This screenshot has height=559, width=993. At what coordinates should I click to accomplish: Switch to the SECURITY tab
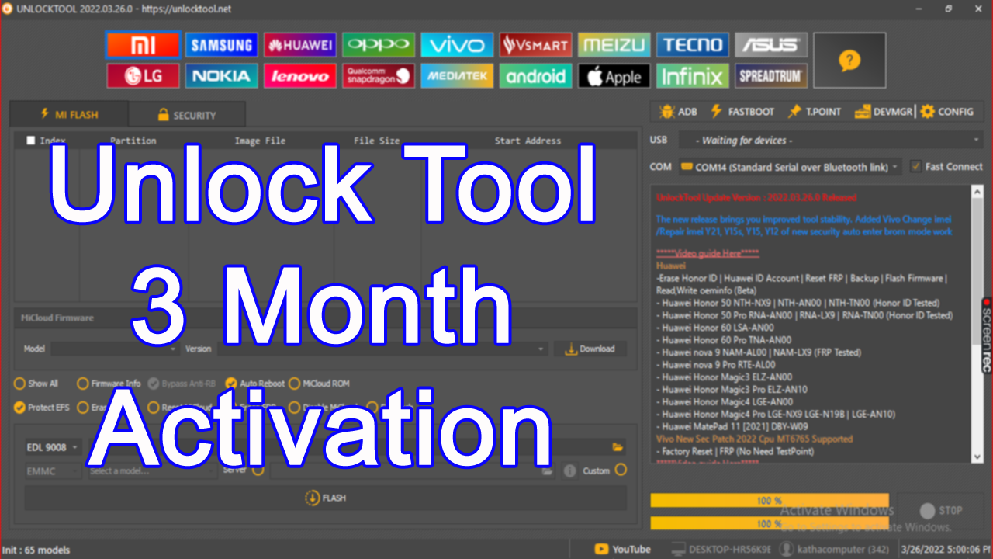pos(186,113)
